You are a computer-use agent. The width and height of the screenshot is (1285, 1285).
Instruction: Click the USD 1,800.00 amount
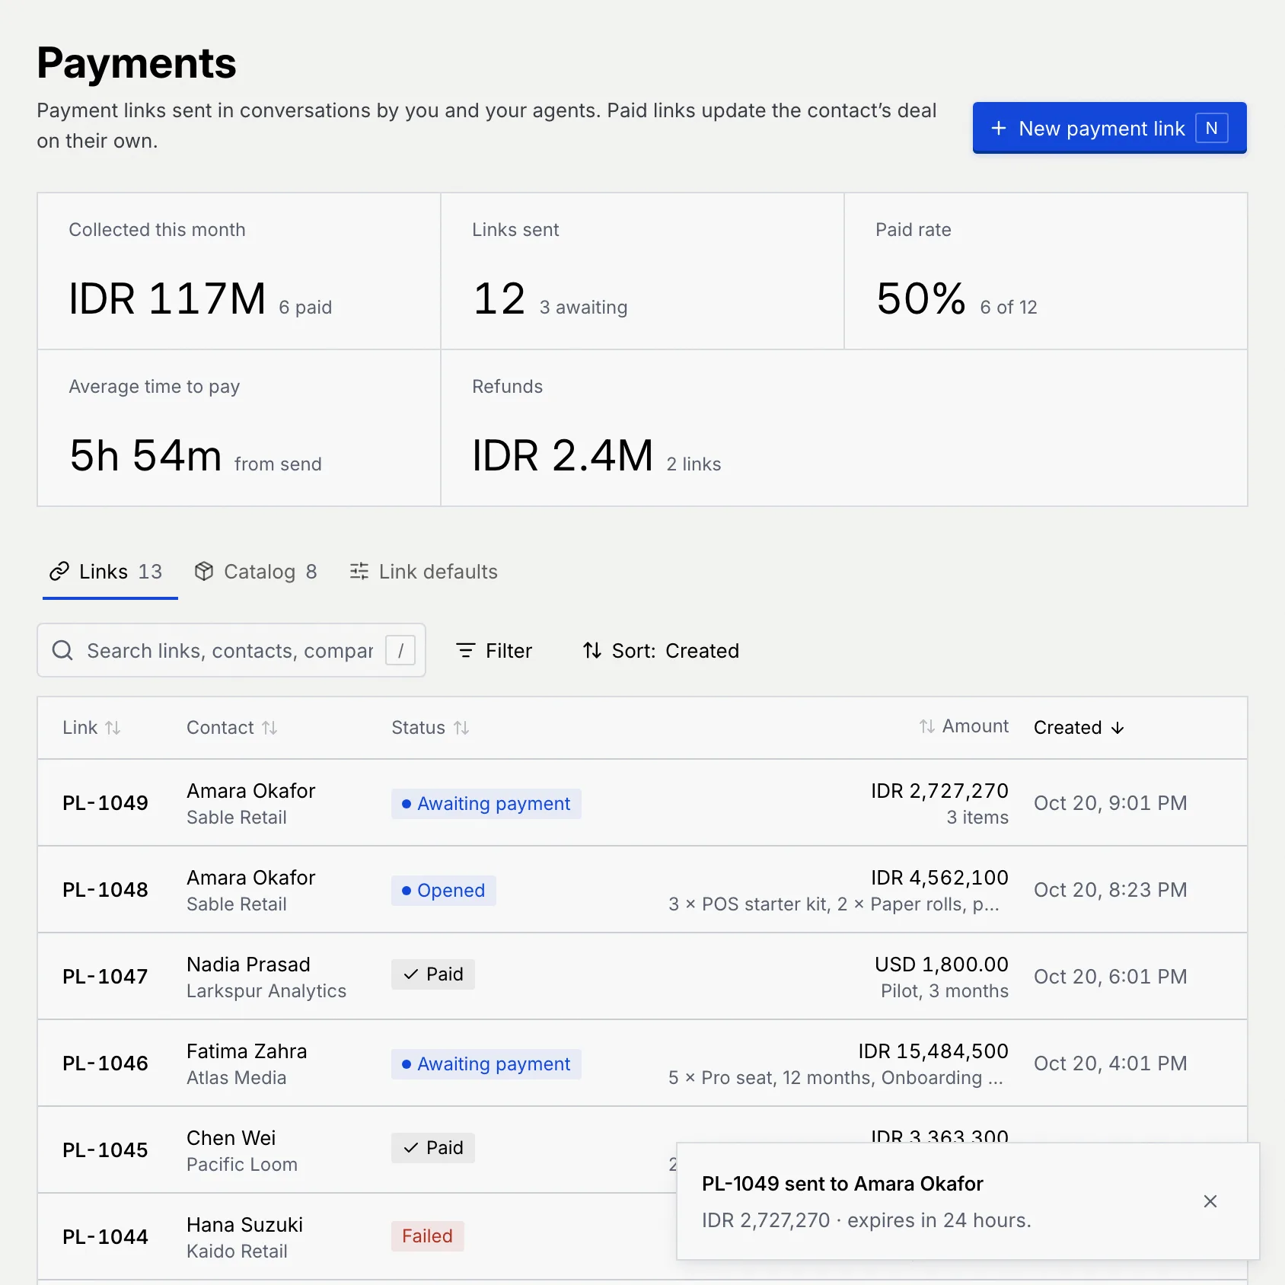tap(942, 965)
